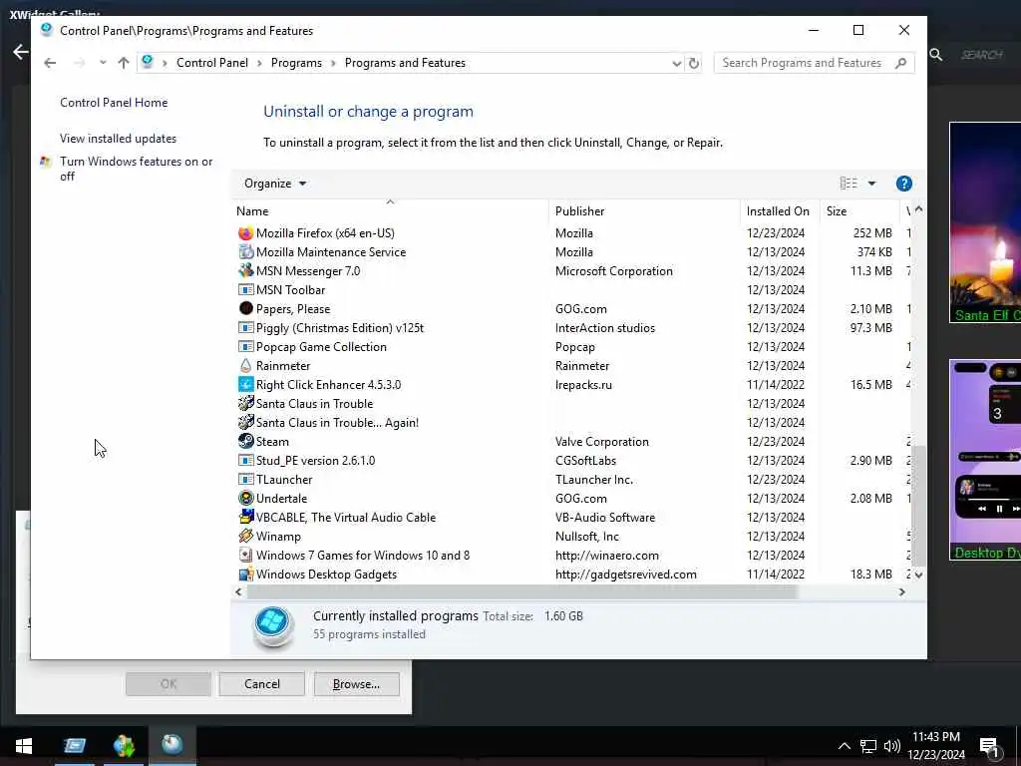Refresh the Programs and Features address bar

click(694, 63)
